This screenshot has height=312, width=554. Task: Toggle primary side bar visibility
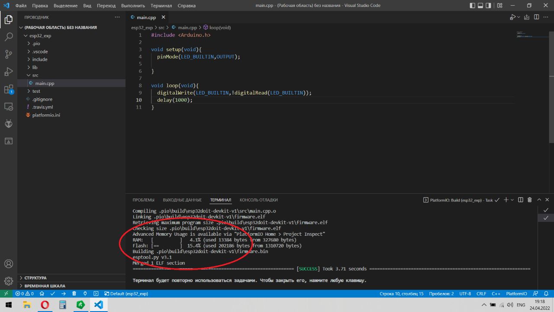(472, 6)
